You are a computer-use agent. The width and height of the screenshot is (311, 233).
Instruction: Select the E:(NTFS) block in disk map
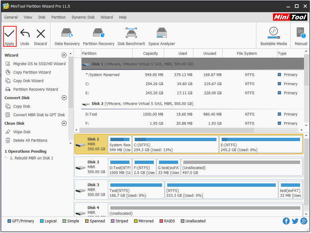[x=261, y=144]
